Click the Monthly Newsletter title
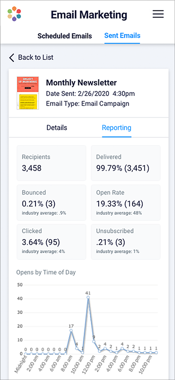The width and height of the screenshot is (175, 380). pos(81,83)
